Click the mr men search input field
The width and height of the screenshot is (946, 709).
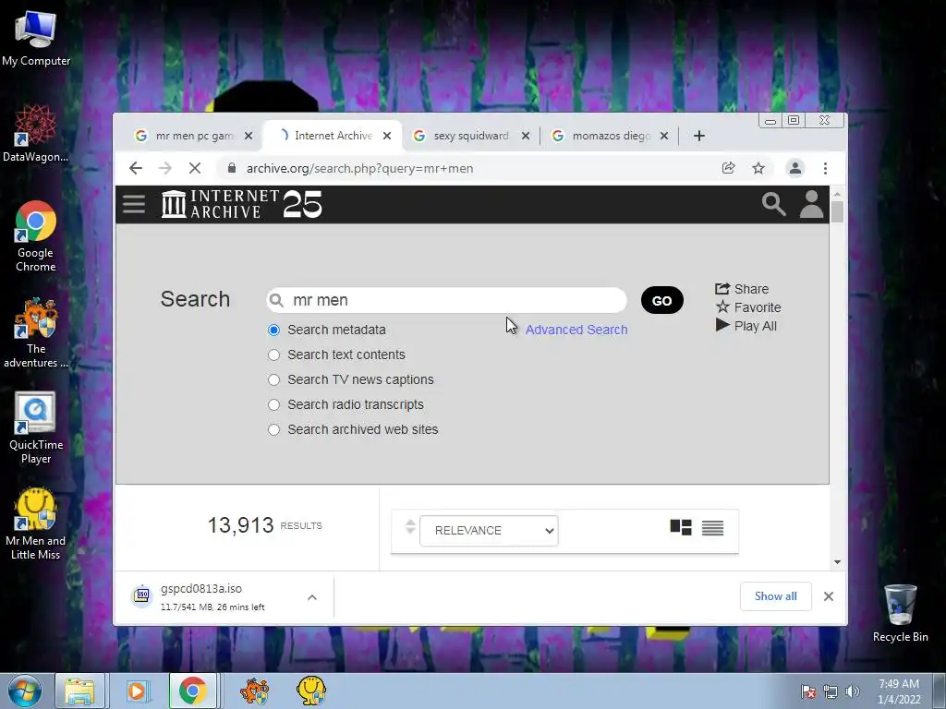click(446, 300)
